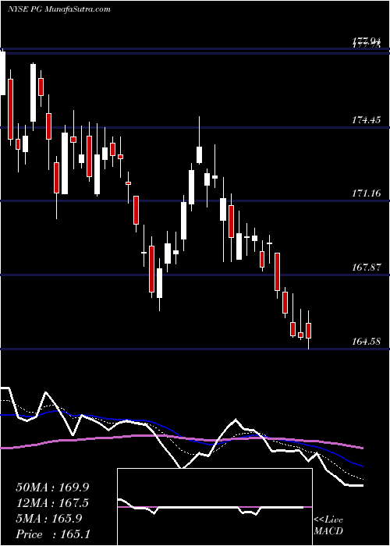The height and width of the screenshot is (546, 390).
Task: Click the Price : 165.1 reading
Action: coord(53,534)
